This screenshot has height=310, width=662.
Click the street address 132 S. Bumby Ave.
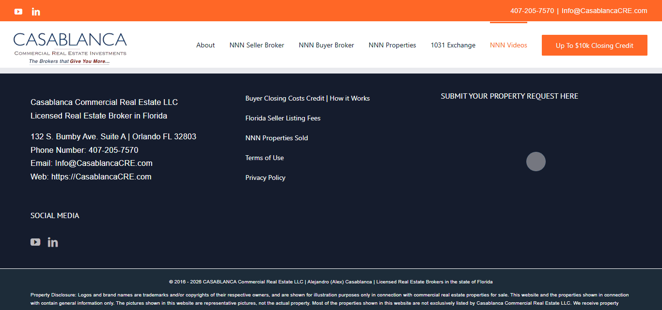[x=113, y=137]
